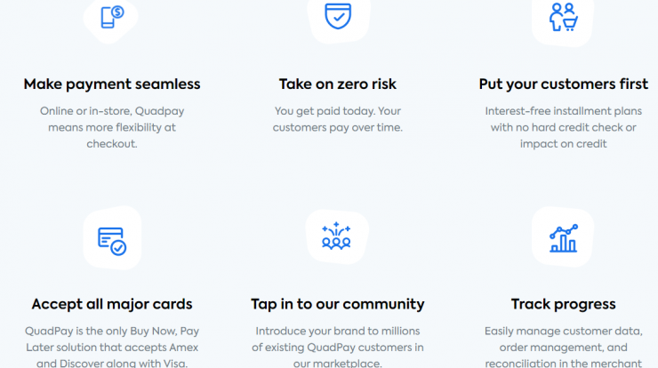This screenshot has width=658, height=368.
Task: Click the Easily manage customer data text
Action: click(x=564, y=347)
